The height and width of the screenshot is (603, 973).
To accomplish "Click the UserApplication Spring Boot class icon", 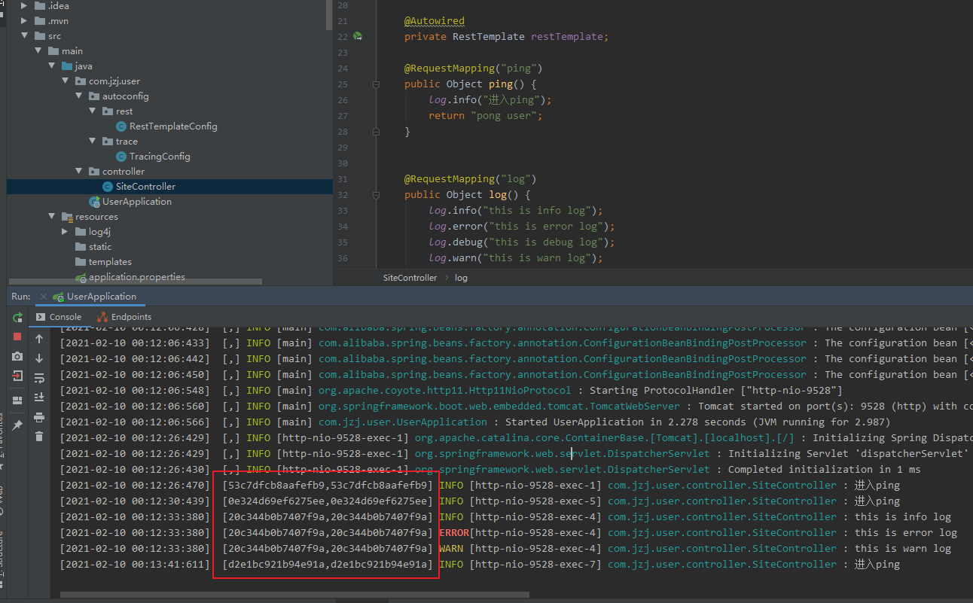I will click(x=94, y=202).
